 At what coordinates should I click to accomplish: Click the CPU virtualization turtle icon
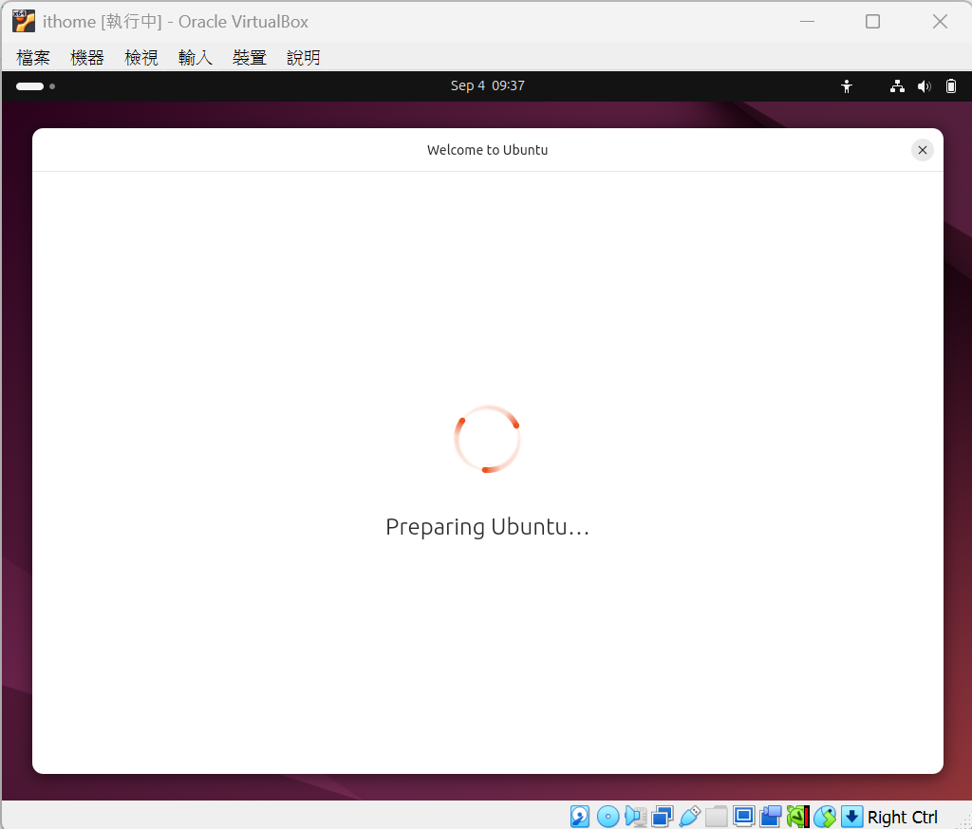coord(797,816)
